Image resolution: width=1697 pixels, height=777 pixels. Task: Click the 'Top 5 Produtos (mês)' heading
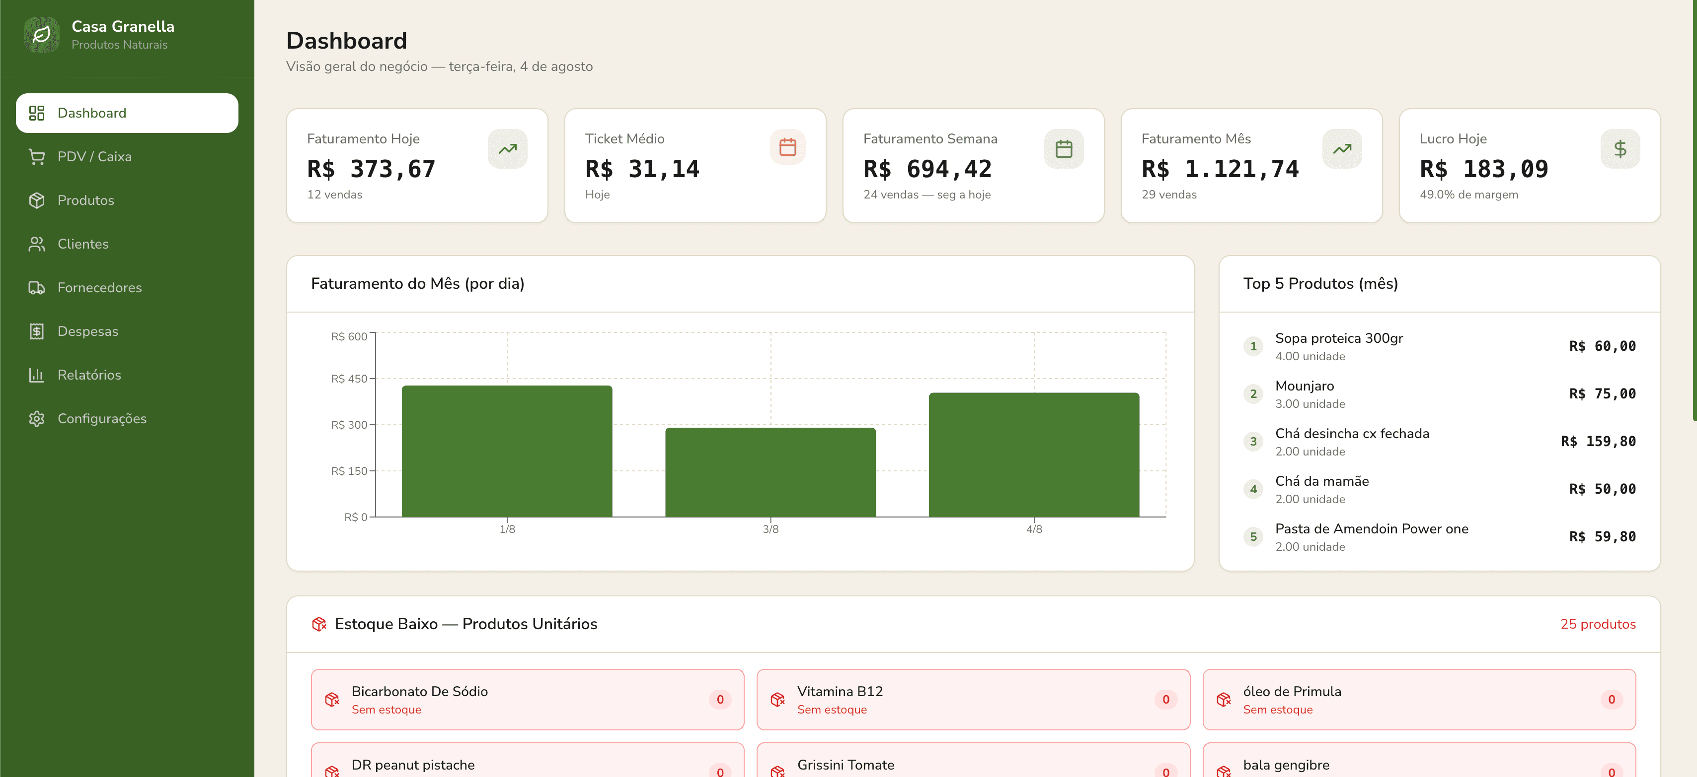[1320, 284]
